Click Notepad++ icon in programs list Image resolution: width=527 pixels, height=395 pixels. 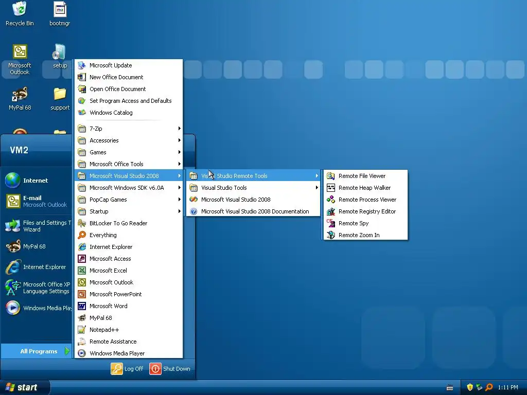(82, 330)
